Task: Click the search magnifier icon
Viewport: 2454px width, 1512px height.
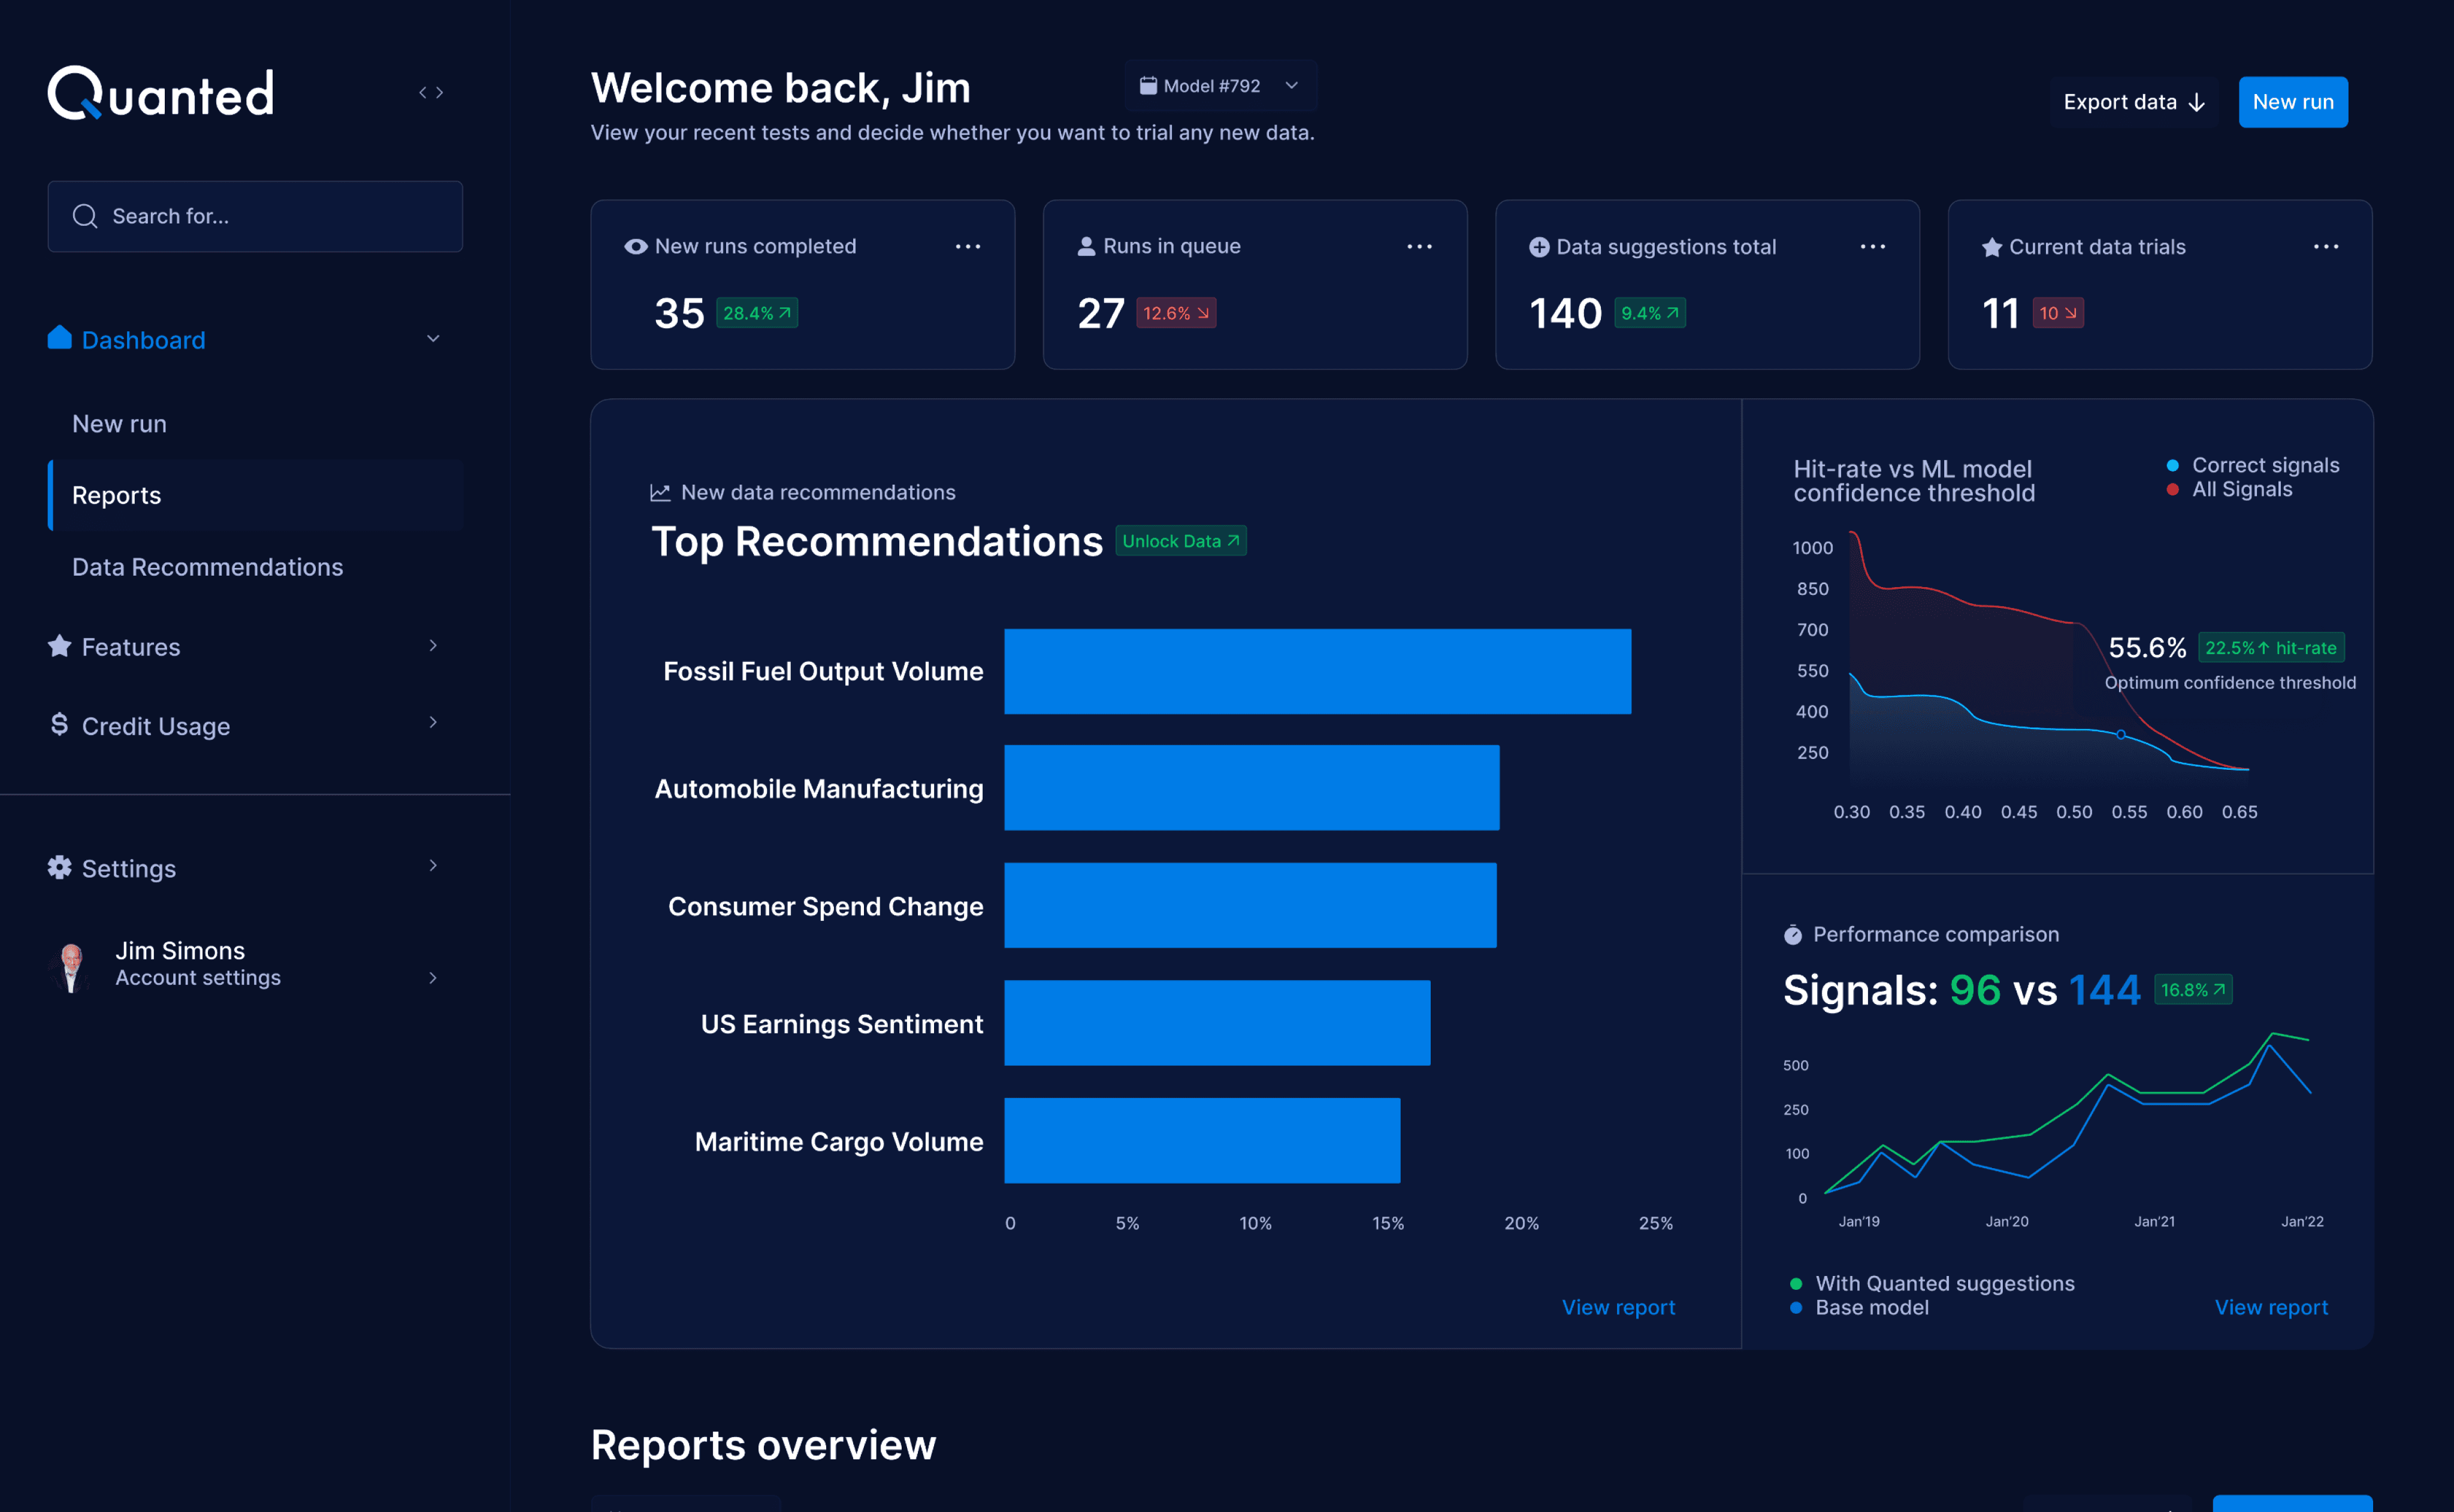Action: [x=85, y=216]
